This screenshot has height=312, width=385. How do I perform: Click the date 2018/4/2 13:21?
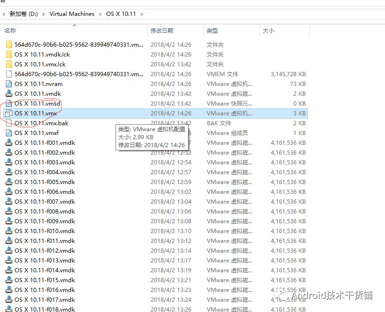[171, 280]
